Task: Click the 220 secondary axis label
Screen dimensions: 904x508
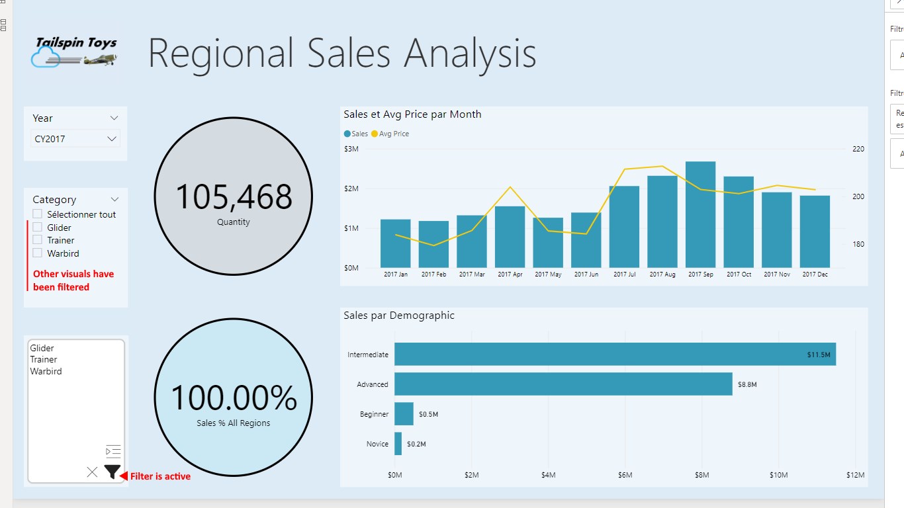Action: point(858,149)
